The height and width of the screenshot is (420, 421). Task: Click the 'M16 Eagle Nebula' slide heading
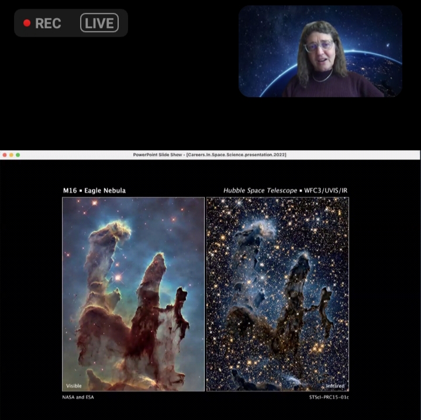pyautogui.click(x=94, y=190)
